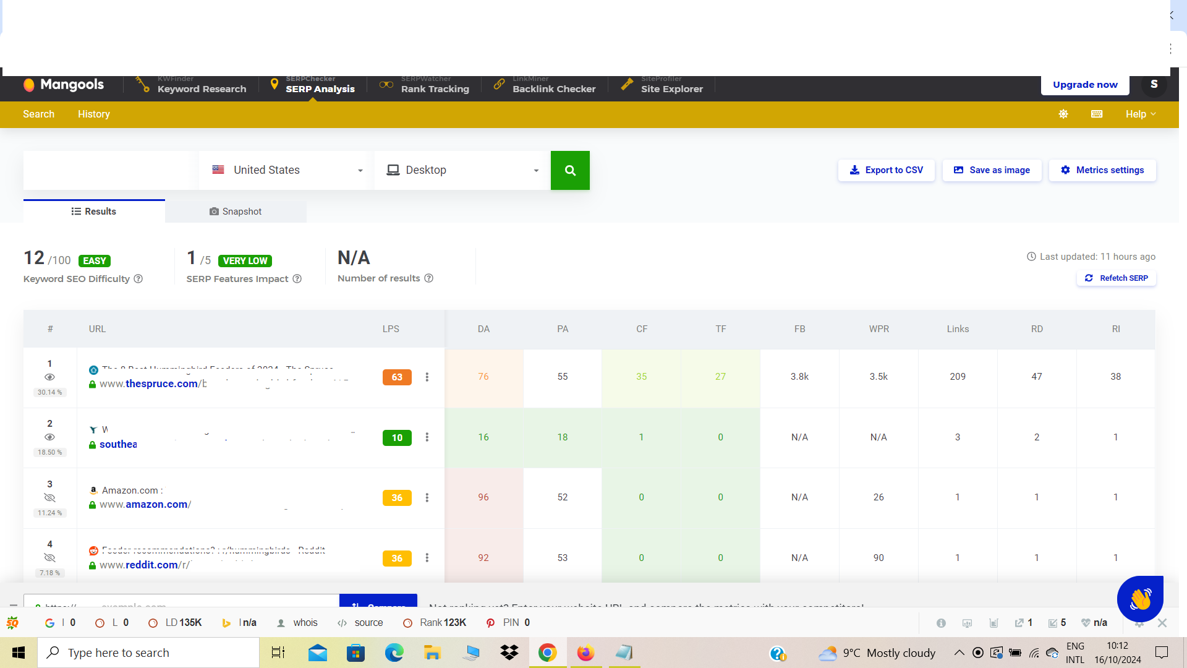Expand the Help menu
1187x668 pixels.
tap(1141, 114)
